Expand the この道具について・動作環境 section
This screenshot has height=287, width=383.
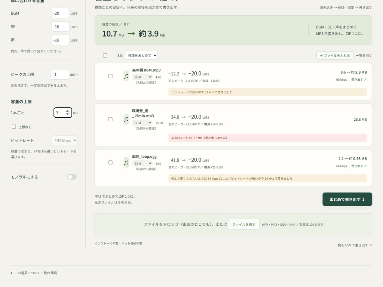coord(34,273)
